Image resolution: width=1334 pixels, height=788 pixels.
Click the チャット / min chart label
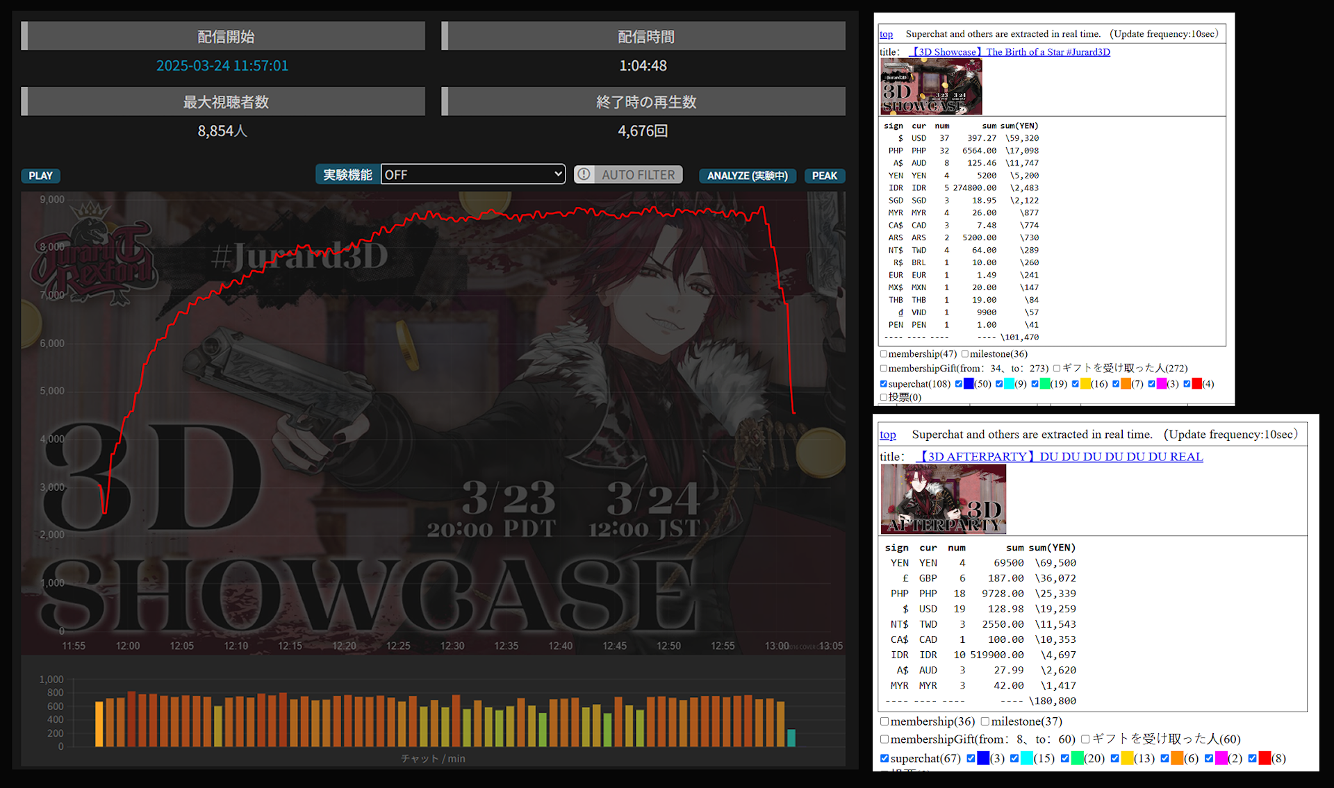click(x=433, y=758)
